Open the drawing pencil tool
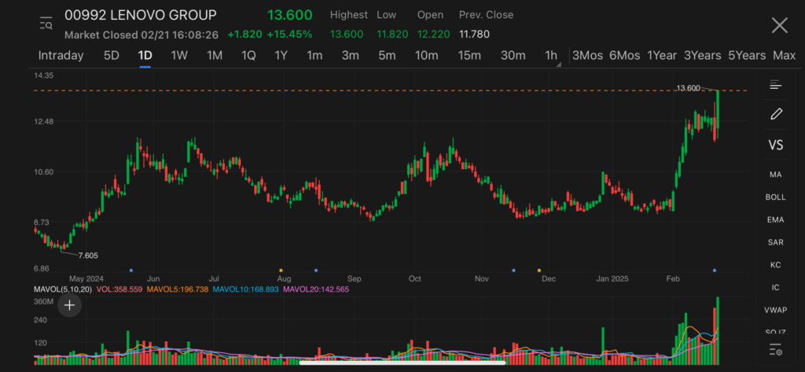Viewport: 805px width, 372px height. coord(776,114)
